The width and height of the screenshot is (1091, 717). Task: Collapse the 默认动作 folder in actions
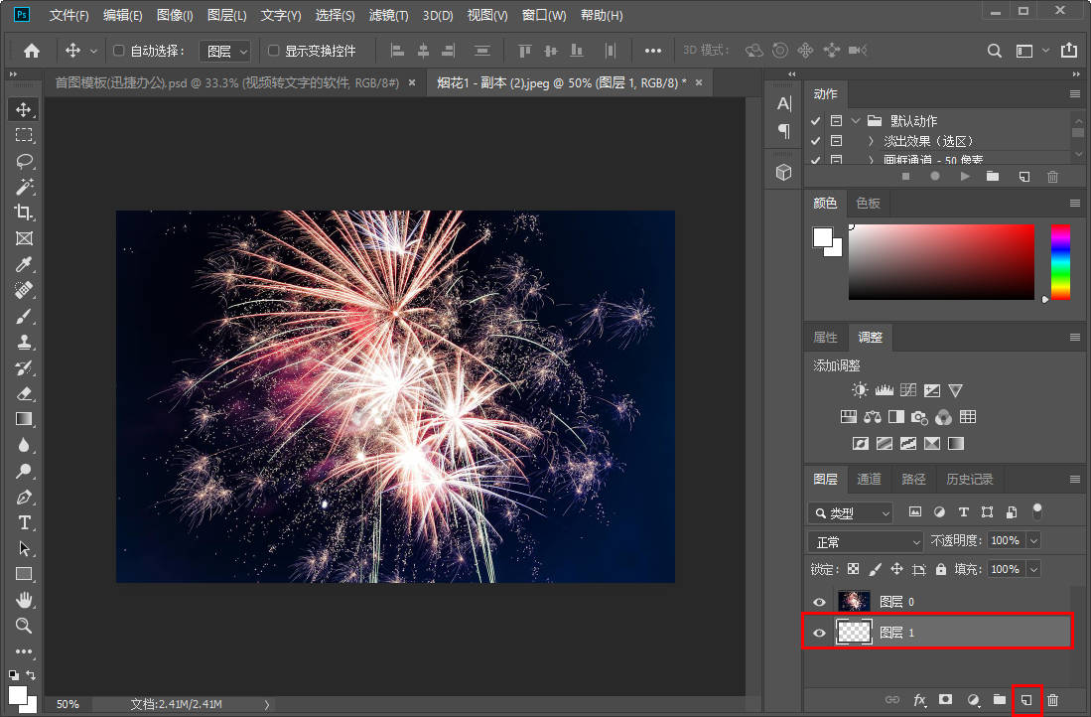pos(856,120)
